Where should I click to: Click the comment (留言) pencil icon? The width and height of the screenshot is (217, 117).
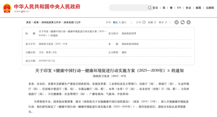[x=166, y=22]
